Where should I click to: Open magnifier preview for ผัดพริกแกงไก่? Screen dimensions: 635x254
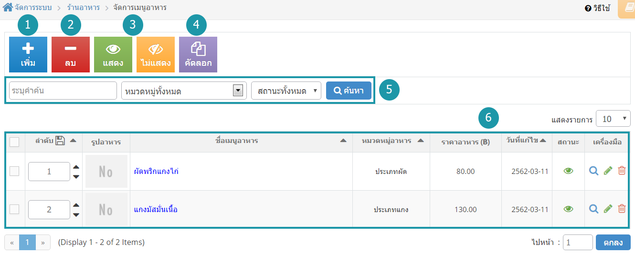pyautogui.click(x=593, y=171)
